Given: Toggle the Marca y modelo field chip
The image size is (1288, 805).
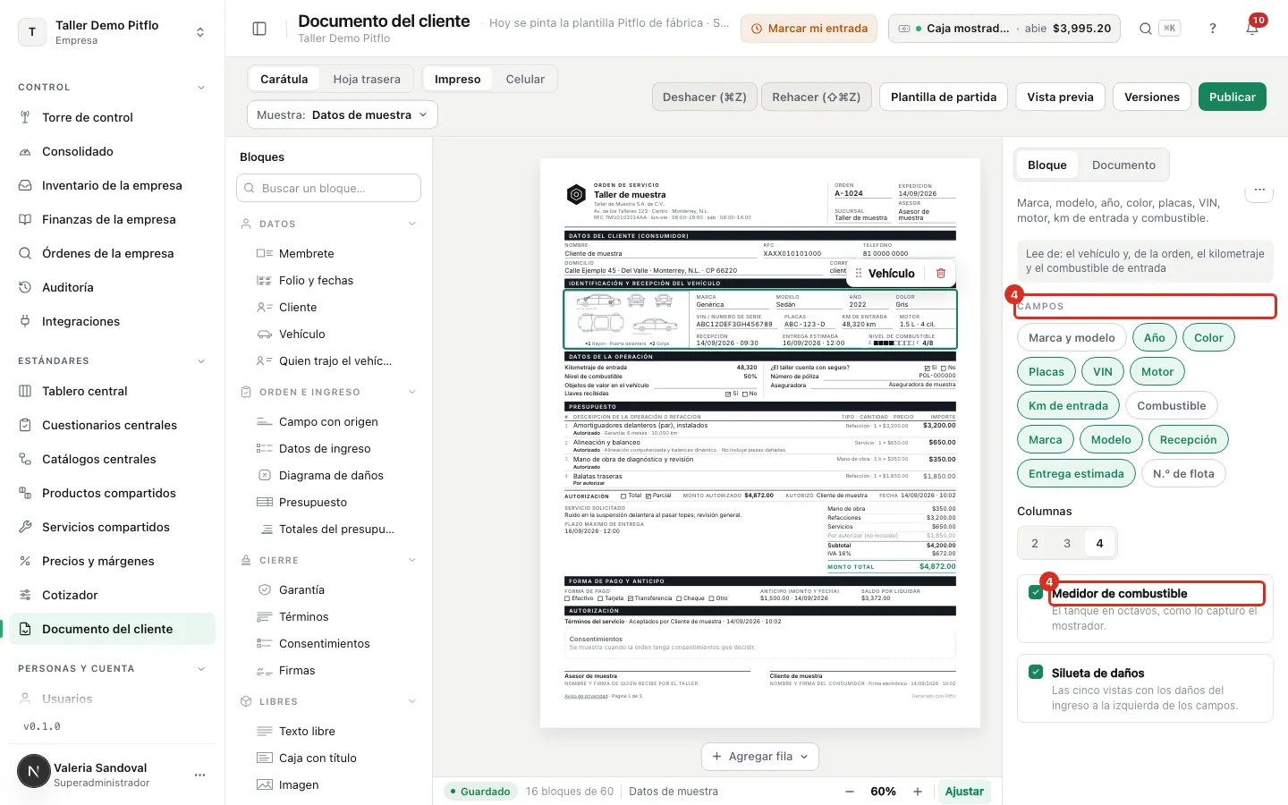Looking at the screenshot, I should click(x=1072, y=337).
